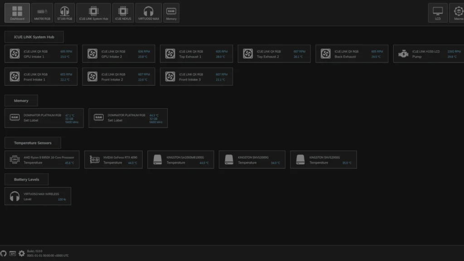Open the MM700 RGB device page
This screenshot has height=261, width=464.
click(42, 13)
